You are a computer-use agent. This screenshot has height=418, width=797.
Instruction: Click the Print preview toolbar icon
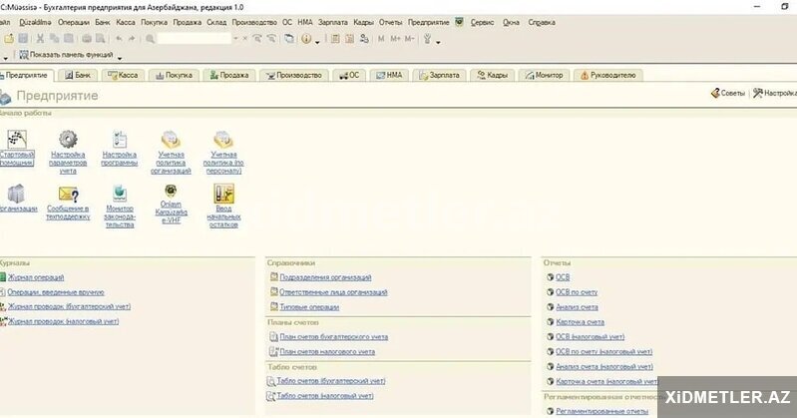[x=101, y=39]
